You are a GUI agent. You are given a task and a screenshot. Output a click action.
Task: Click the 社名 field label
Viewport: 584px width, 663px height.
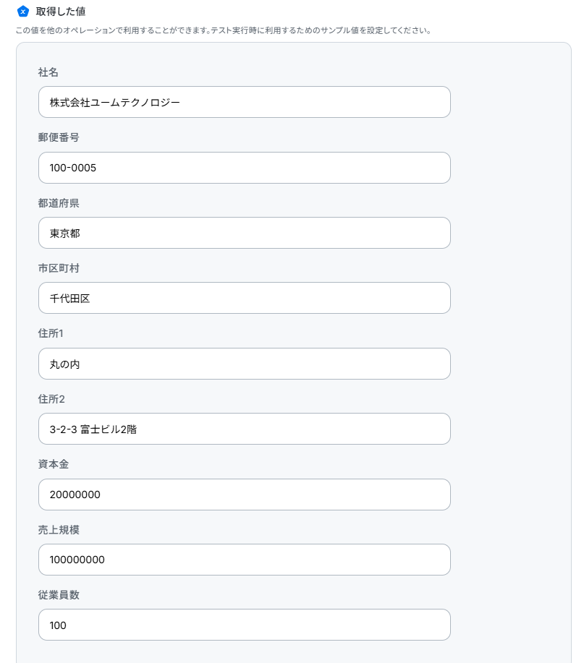(x=48, y=72)
